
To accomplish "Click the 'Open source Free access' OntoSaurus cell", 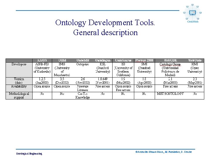I will (123, 88).
